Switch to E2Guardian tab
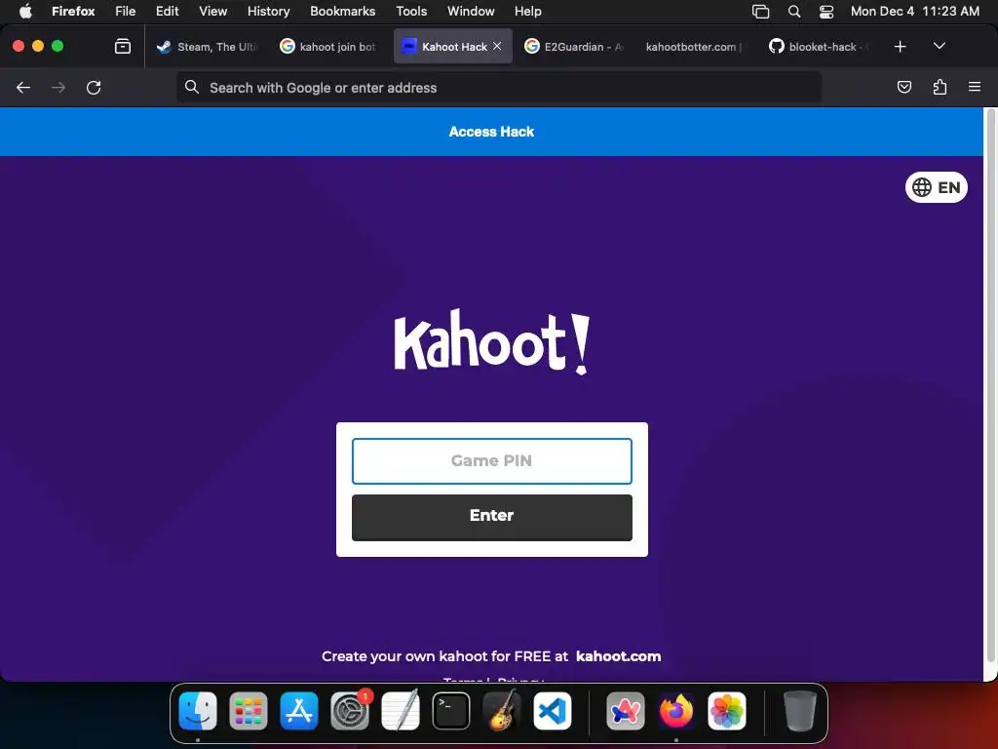 pyautogui.click(x=573, y=47)
